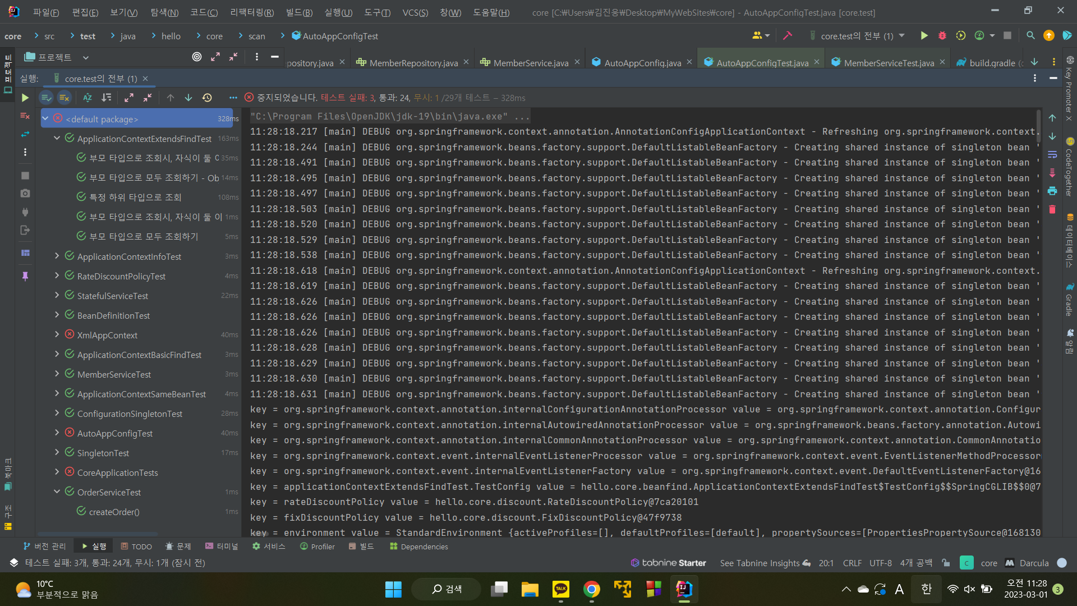Open the VCS(S) menu

pyautogui.click(x=415, y=12)
